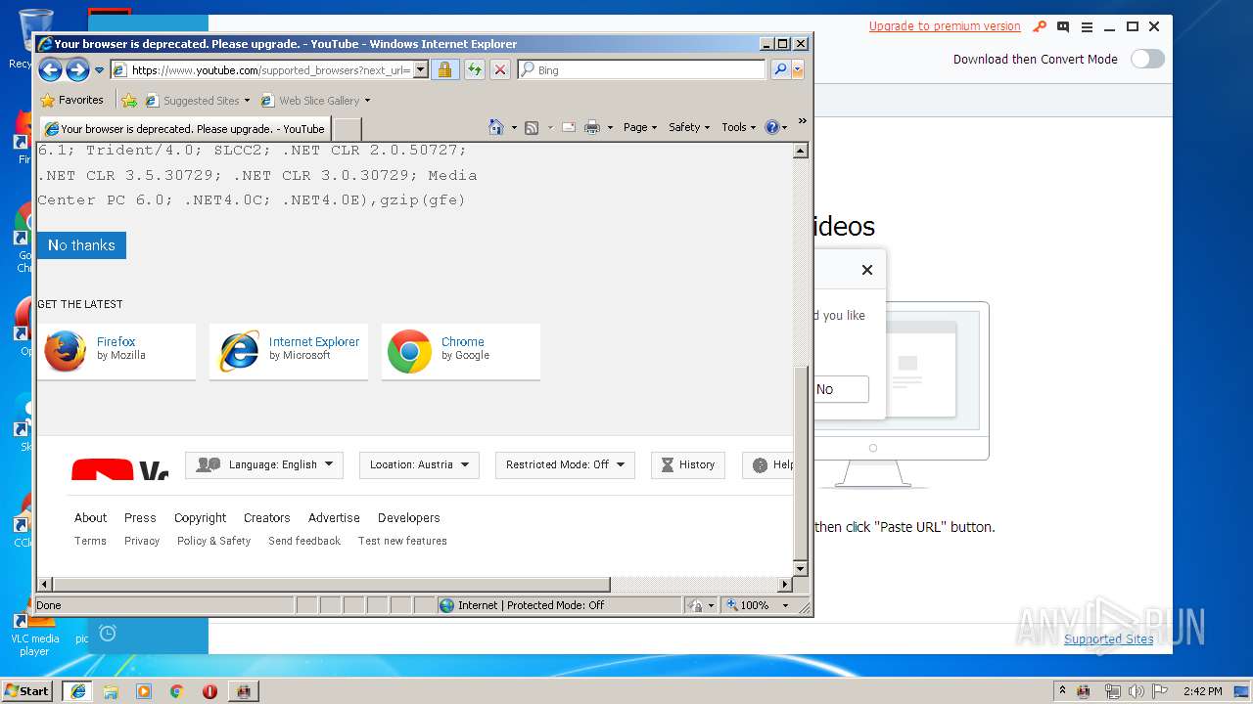Viewport: 1253px width, 704px height.
Task: Open a new blank tab
Action: coord(348,129)
